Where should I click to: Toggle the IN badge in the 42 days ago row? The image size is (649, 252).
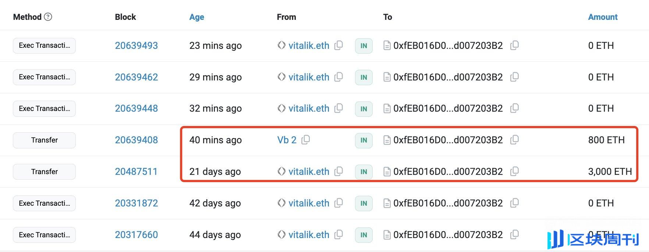click(x=363, y=203)
